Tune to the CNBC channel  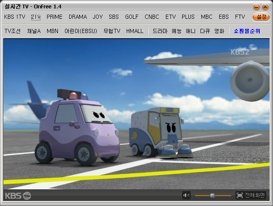click(152, 17)
